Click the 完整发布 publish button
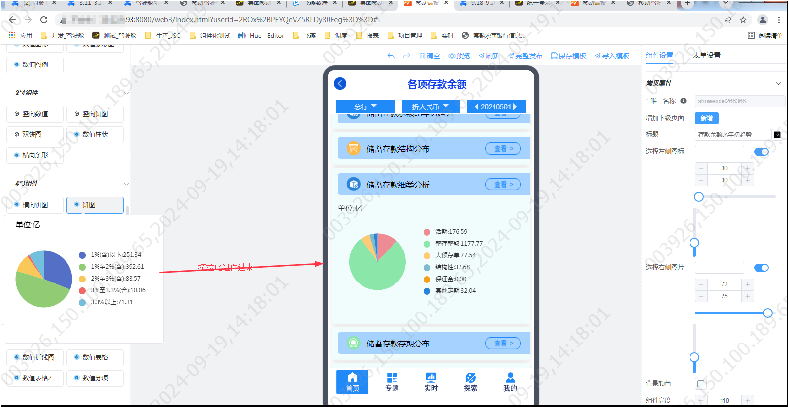 pos(526,56)
